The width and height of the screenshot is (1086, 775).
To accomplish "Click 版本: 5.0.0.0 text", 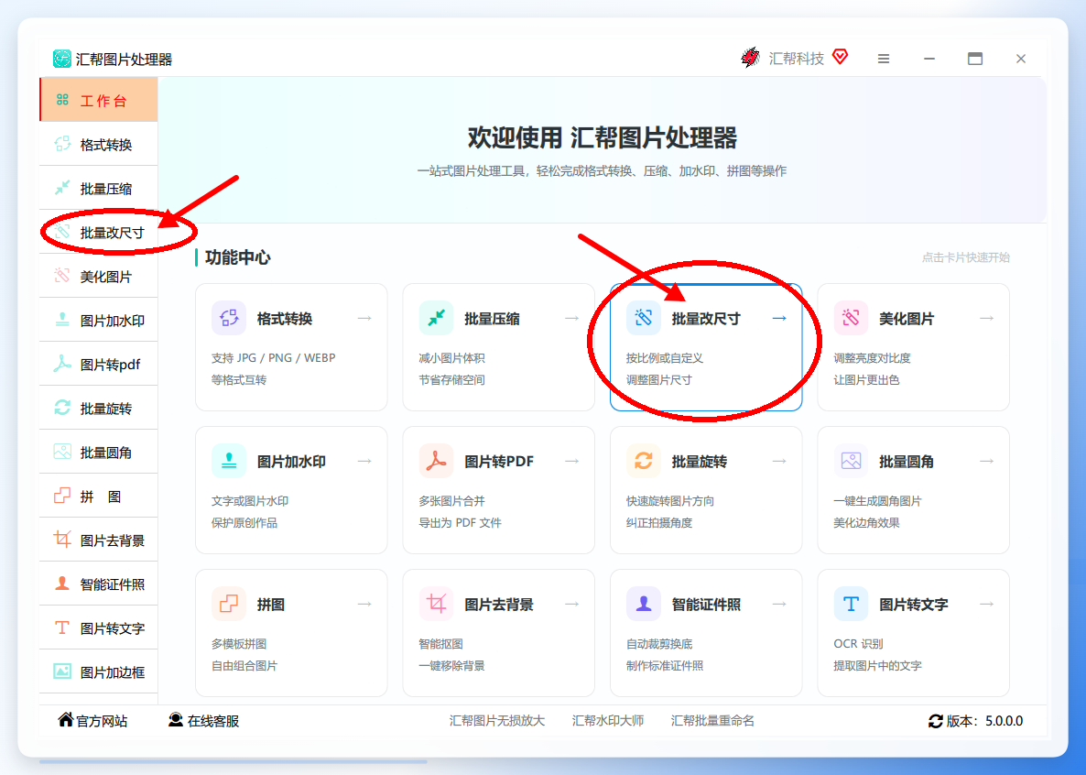I will [x=984, y=721].
